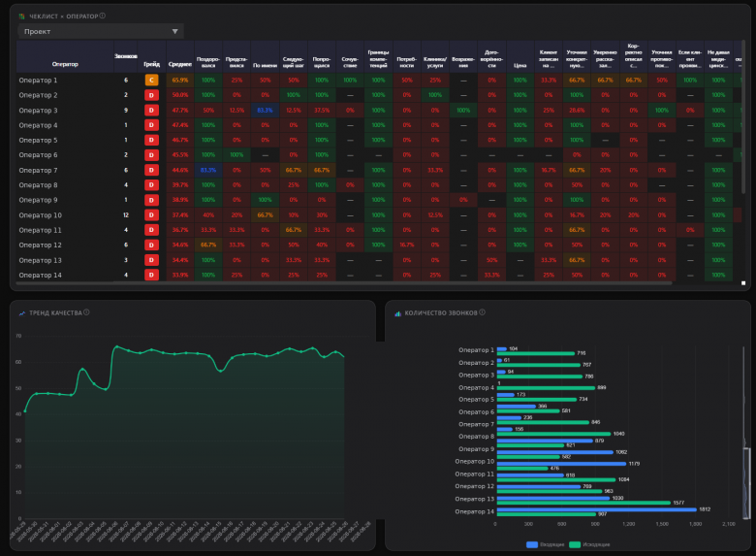Click Оператор 1 label in calls chart
The image size is (756, 556).
(476, 350)
